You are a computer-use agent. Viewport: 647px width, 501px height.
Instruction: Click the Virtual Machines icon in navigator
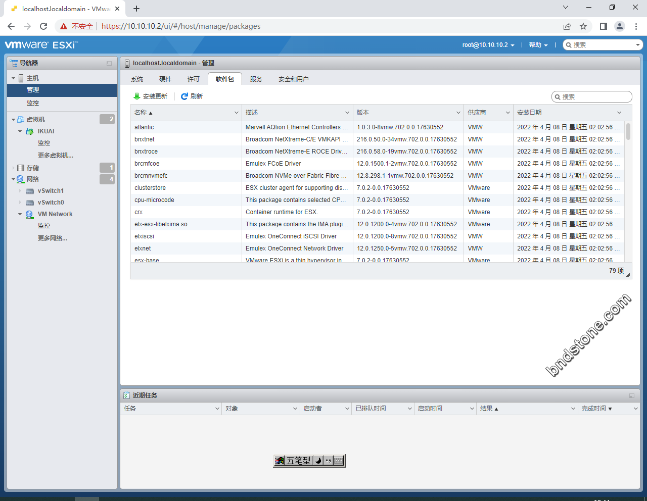tap(21, 120)
